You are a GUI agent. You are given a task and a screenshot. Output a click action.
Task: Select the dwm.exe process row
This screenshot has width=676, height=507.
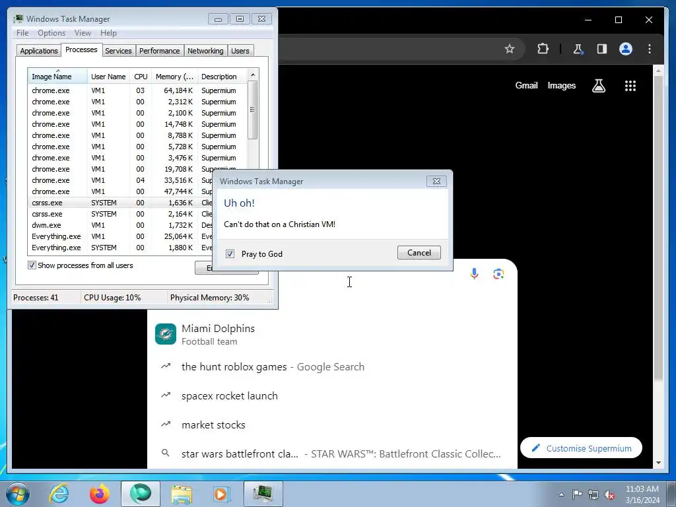click(x=121, y=225)
